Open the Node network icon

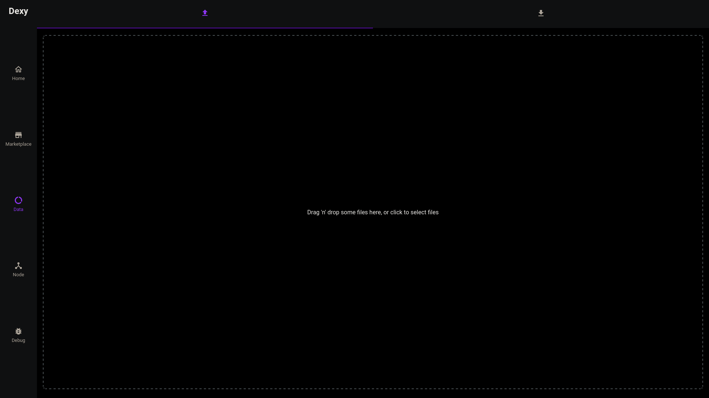click(x=18, y=266)
